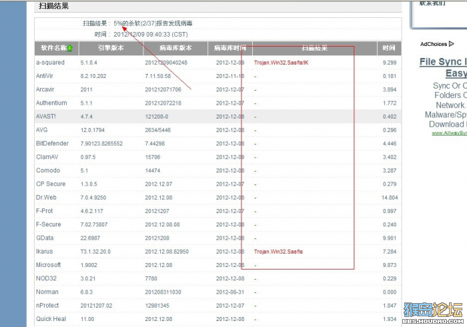Select the Dr.Web row name
This screenshot has width=467, height=327.
pos(46,197)
